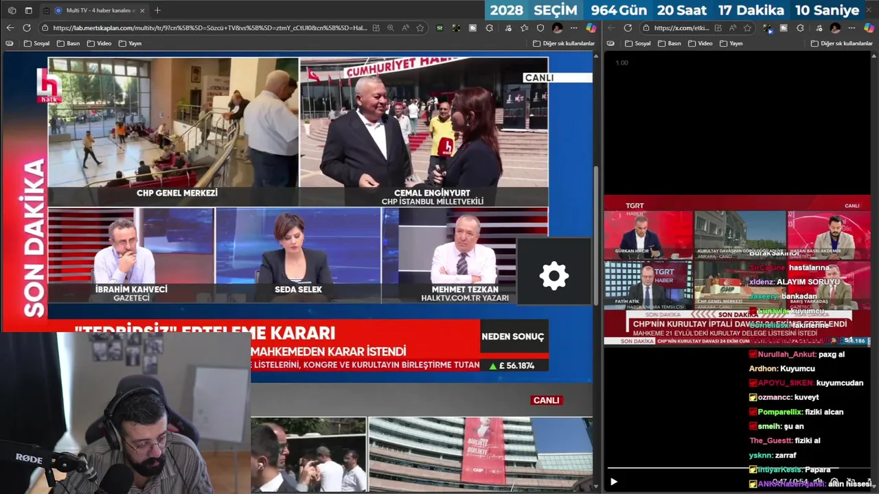
Task: Open Extensions puzzle icon in left window
Action: coord(489,28)
